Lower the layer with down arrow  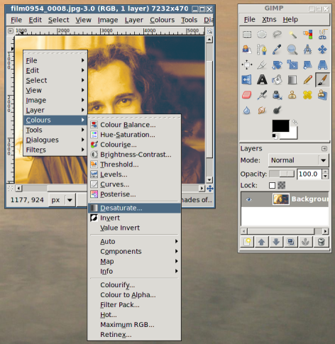pyautogui.click(x=276, y=242)
